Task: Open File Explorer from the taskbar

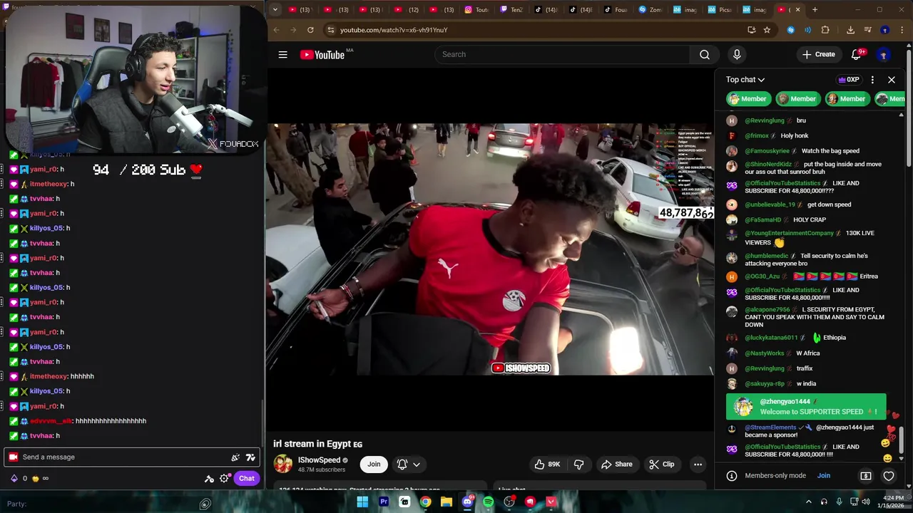Action: (x=447, y=502)
